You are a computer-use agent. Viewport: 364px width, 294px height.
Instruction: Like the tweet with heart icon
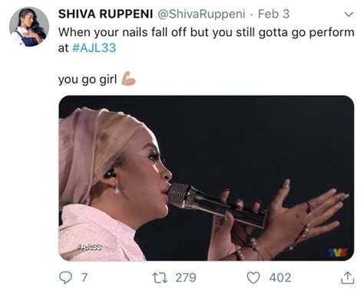point(253,277)
